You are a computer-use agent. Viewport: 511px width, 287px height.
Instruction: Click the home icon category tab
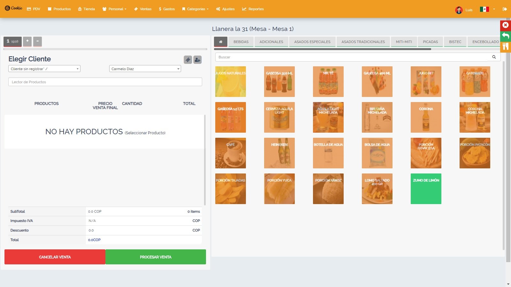point(220,42)
